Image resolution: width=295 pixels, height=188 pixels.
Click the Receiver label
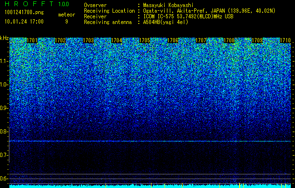[95, 16]
